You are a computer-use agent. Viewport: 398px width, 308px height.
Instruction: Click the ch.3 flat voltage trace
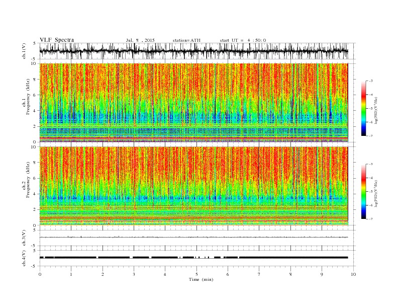(193, 237)
